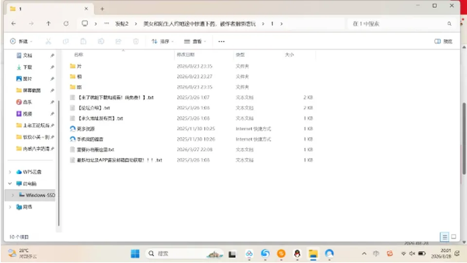Click the Rename icon in toolbar

(101, 41)
